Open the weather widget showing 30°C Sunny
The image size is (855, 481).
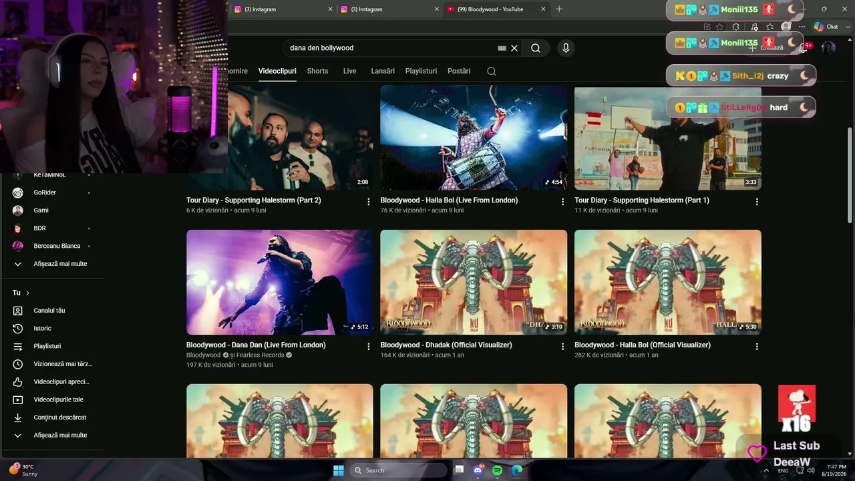coord(23,470)
